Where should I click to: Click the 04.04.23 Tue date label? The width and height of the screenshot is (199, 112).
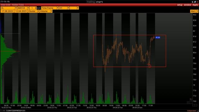[118, 108]
